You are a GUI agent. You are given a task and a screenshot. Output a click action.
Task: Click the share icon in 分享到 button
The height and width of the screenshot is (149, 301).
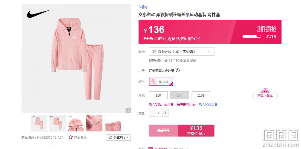pyautogui.click(x=110, y=138)
